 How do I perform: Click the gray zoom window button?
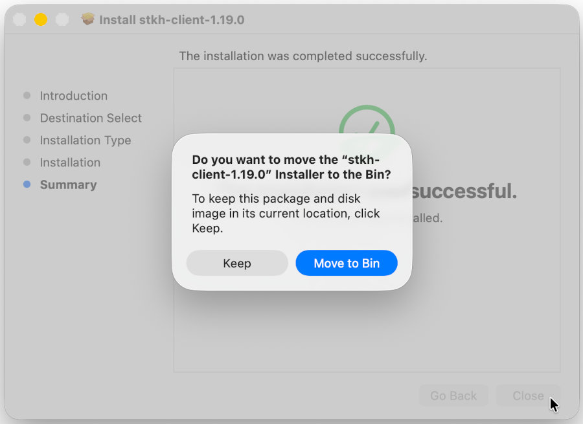tap(62, 19)
